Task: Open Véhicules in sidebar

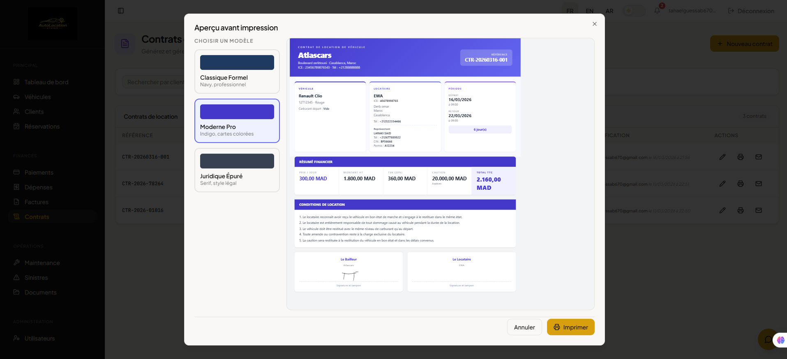Action: pos(53,97)
